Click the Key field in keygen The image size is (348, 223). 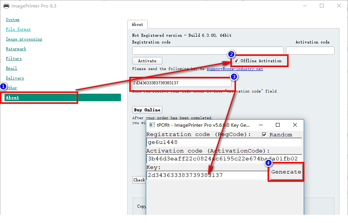pyautogui.click(x=207, y=175)
